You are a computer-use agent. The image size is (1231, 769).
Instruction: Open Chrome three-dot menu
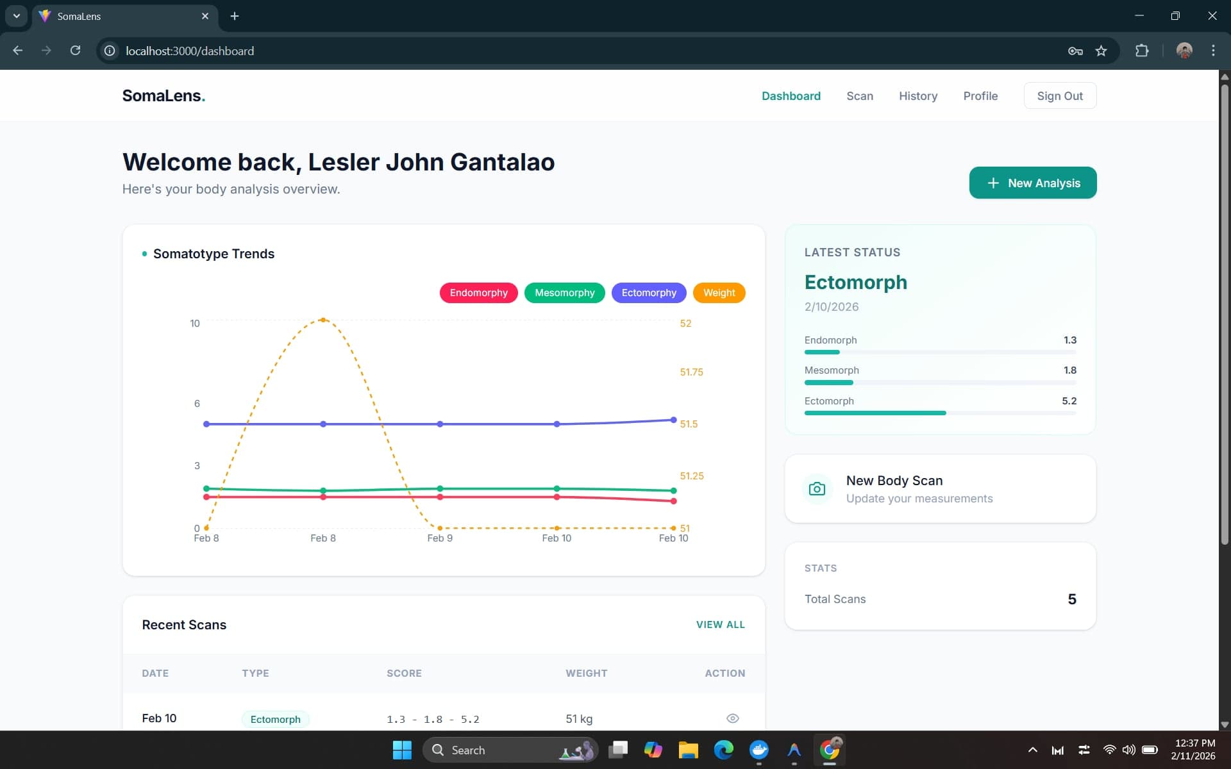[x=1212, y=51]
